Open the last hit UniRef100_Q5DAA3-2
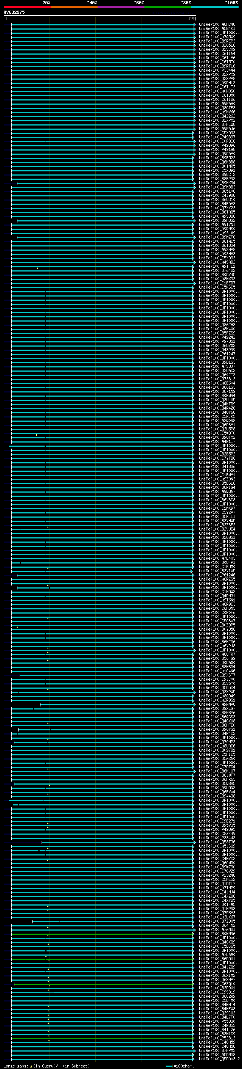This screenshot has height=1069, width=242. [219, 1059]
